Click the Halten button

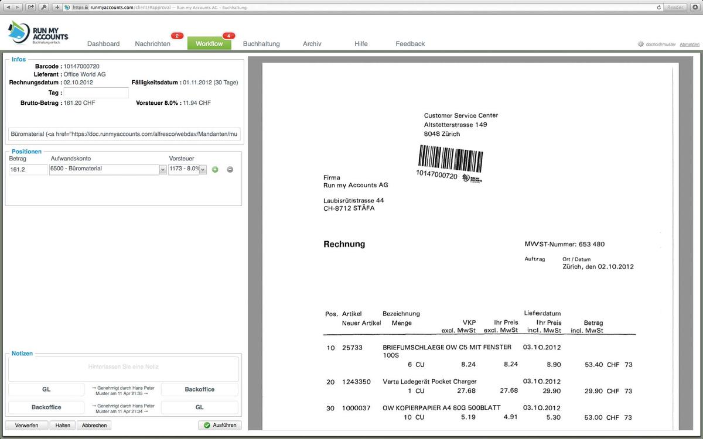(x=63, y=425)
